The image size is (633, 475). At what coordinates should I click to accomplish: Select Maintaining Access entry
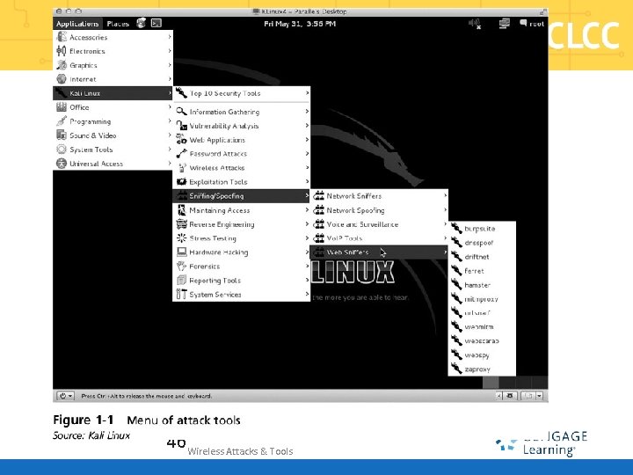coord(242,210)
